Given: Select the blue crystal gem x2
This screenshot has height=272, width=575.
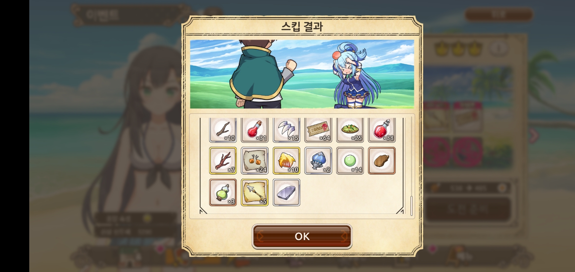Looking at the screenshot, I should (x=318, y=161).
